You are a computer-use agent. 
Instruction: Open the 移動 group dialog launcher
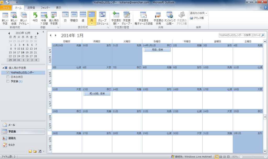click(x=58, y=27)
